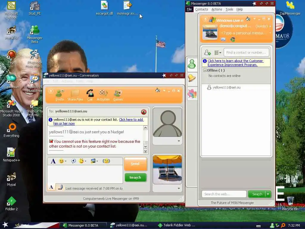Collapse the Offline (1) group
Viewport: 305px width, 229px height.
pos(205,70)
